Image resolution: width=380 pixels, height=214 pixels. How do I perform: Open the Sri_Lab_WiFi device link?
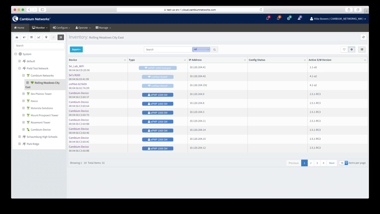click(76, 66)
